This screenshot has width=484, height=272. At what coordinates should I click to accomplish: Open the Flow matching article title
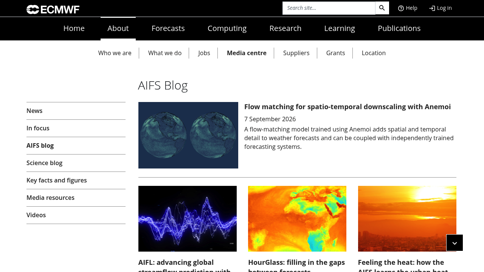pyautogui.click(x=347, y=107)
